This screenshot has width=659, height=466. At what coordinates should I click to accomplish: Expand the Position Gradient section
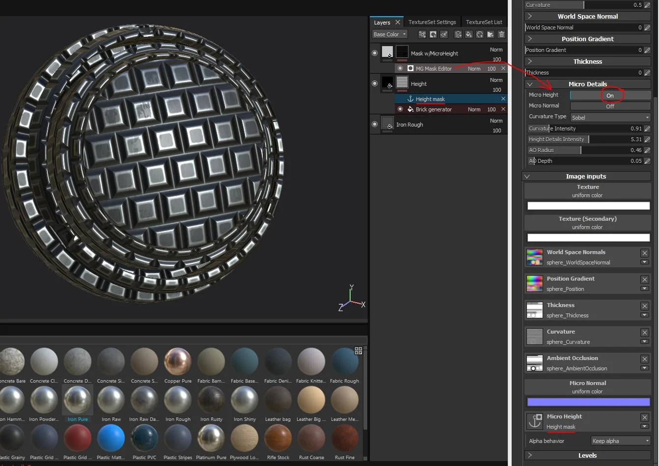(x=588, y=39)
